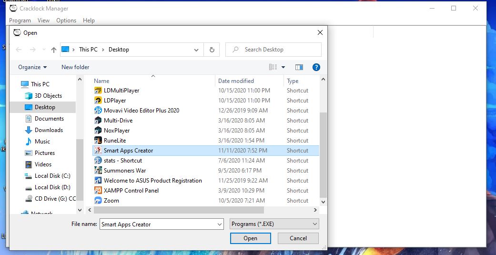Create a New folder

pos(75,67)
